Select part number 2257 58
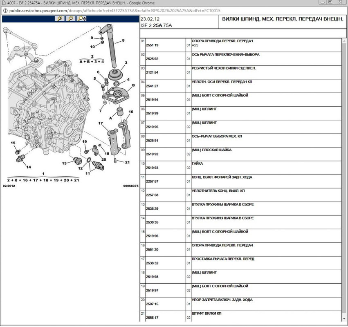 point(152,195)
